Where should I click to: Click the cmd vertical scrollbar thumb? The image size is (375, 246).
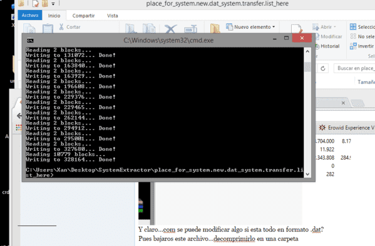coord(307,67)
